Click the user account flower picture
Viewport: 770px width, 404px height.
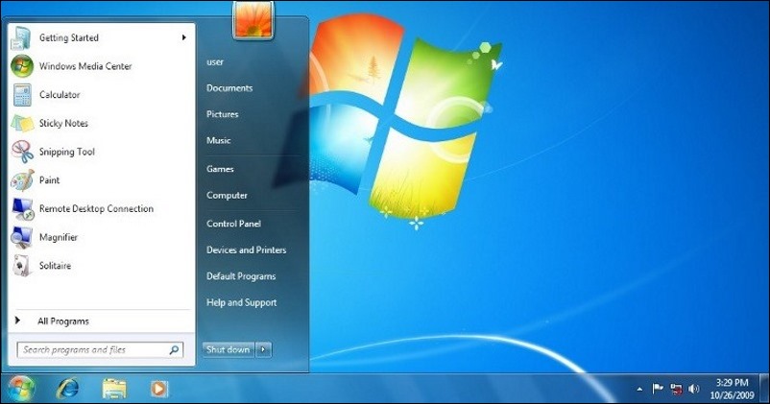pos(253,19)
